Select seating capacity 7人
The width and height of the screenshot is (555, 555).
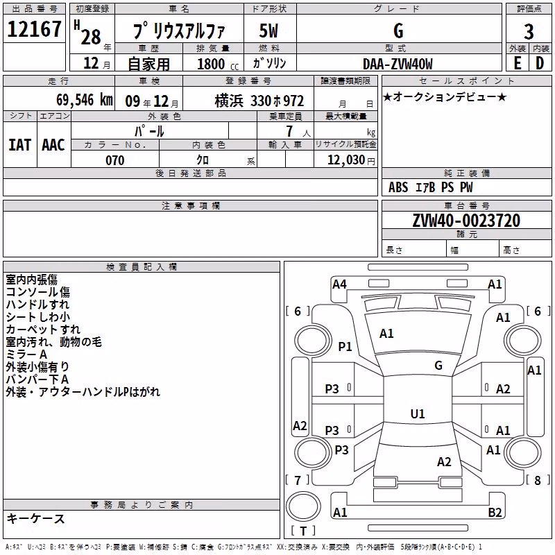[x=298, y=131]
